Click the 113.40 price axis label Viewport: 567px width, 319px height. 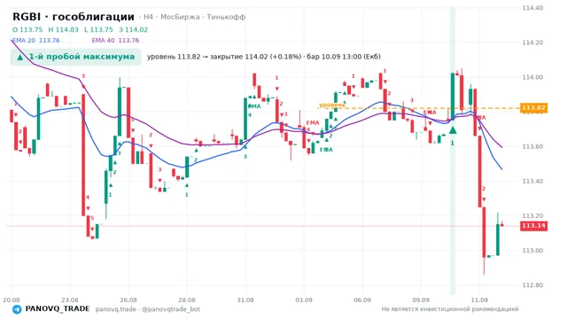[532, 181]
